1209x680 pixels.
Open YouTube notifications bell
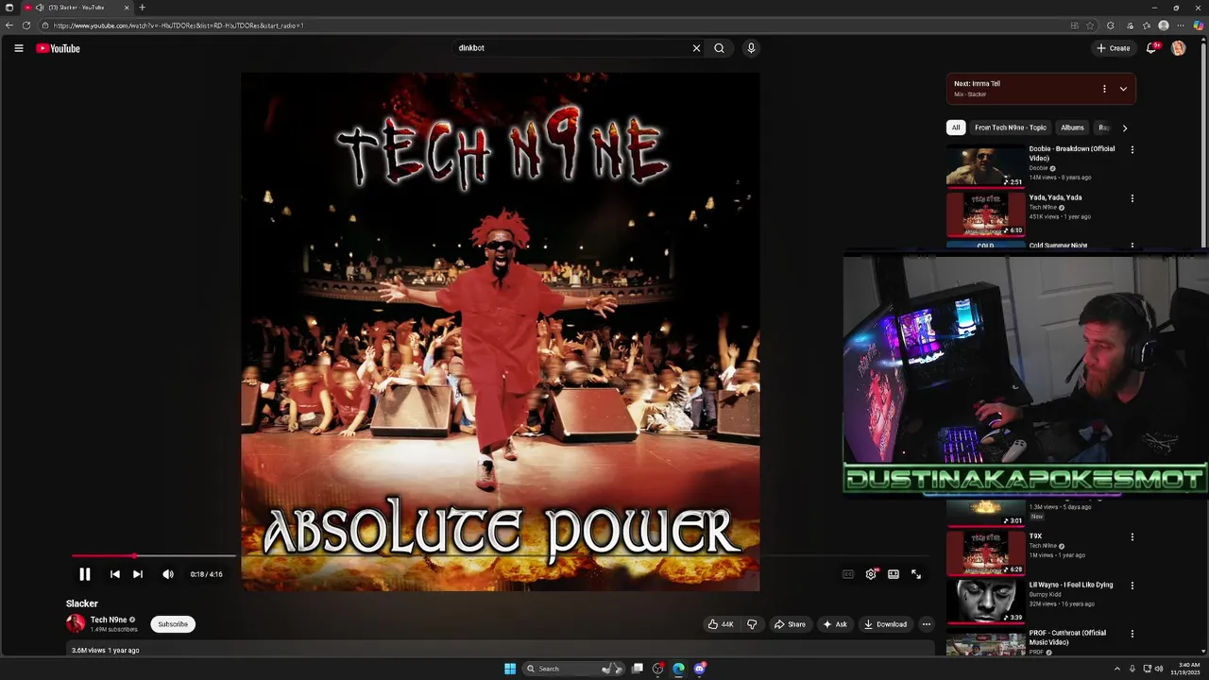tap(1151, 48)
